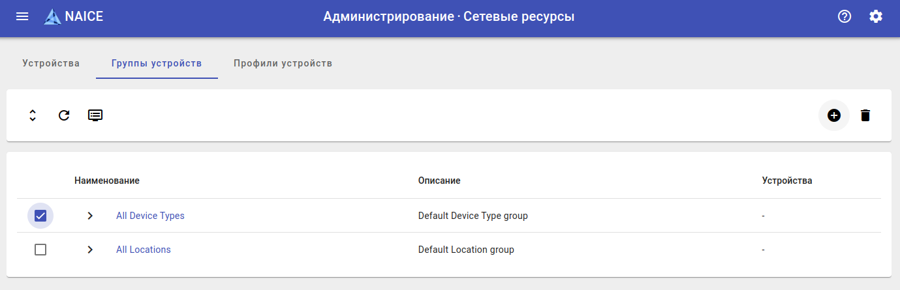Click the expand/collapse all rows icon
This screenshot has width=900, height=290.
[x=33, y=115]
